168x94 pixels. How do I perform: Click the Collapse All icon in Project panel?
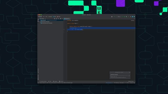point(58,19)
